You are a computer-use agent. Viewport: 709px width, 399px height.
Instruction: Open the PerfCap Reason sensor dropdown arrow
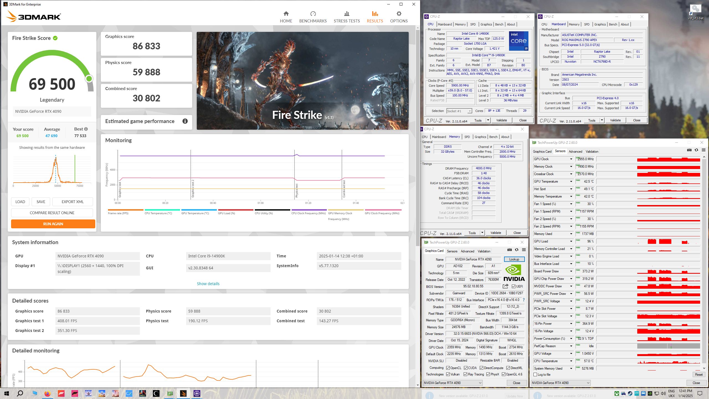[x=571, y=346]
